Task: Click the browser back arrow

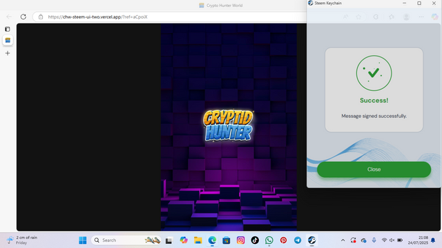Action: pyautogui.click(x=9, y=17)
